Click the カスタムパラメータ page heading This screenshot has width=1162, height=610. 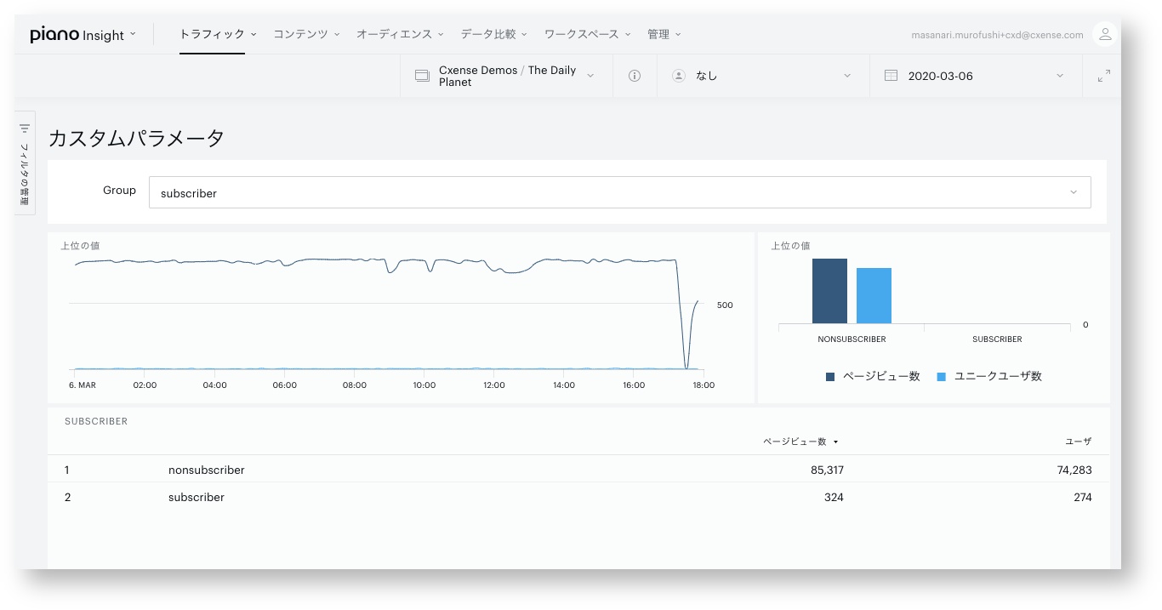click(x=136, y=138)
